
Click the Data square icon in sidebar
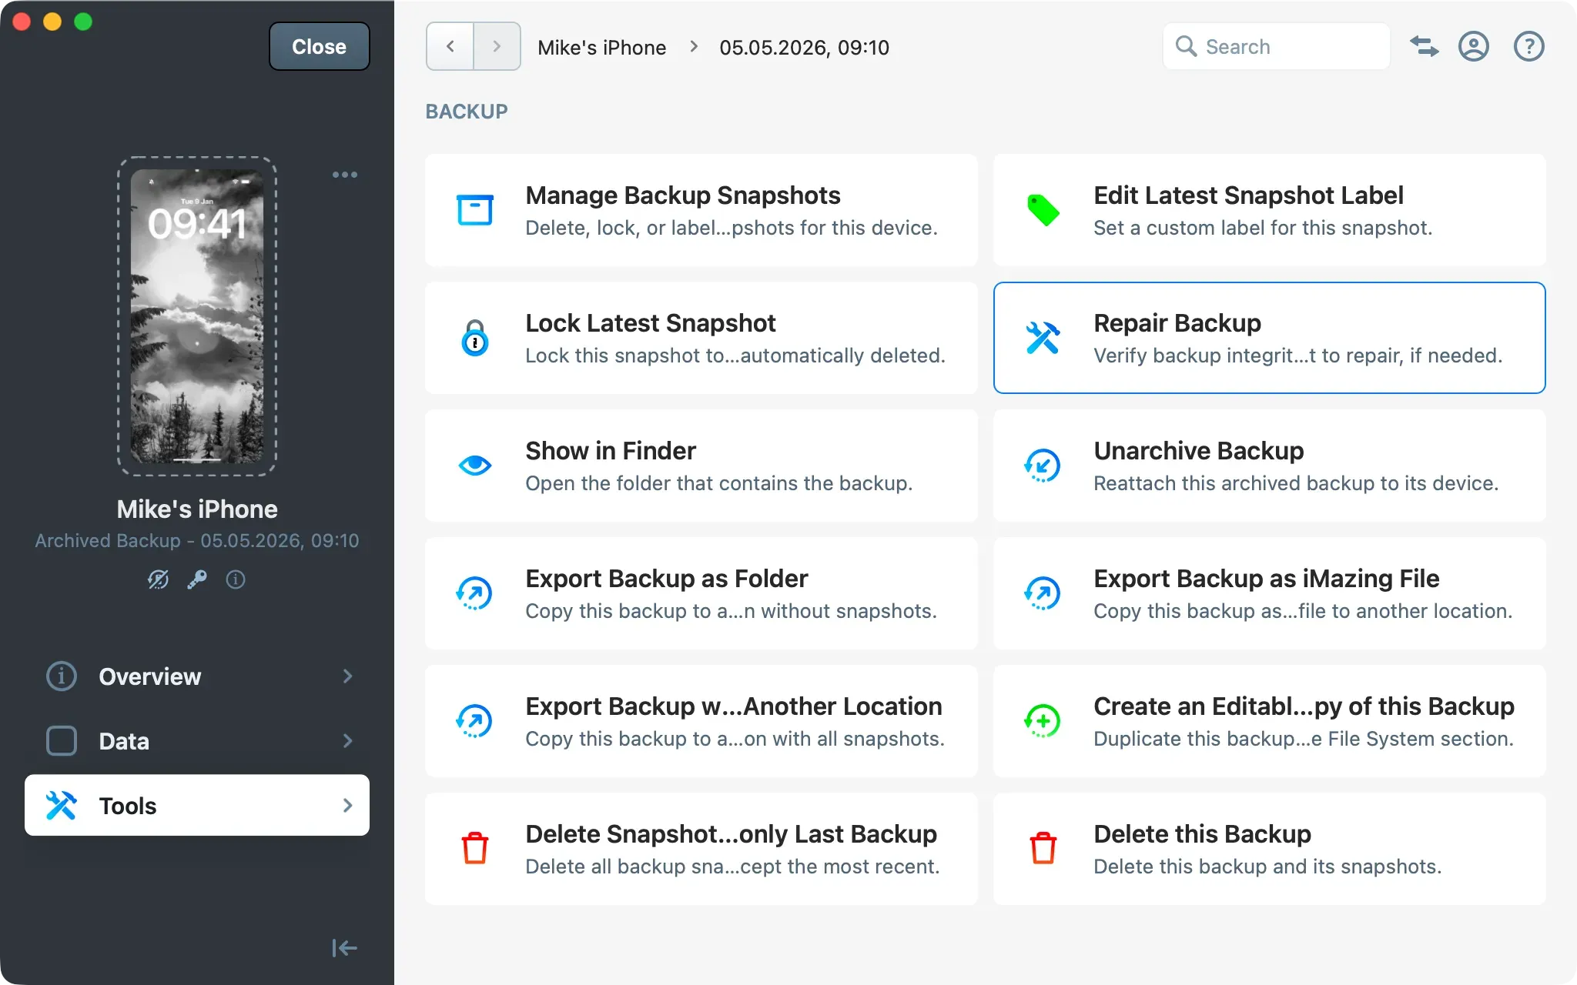point(62,741)
